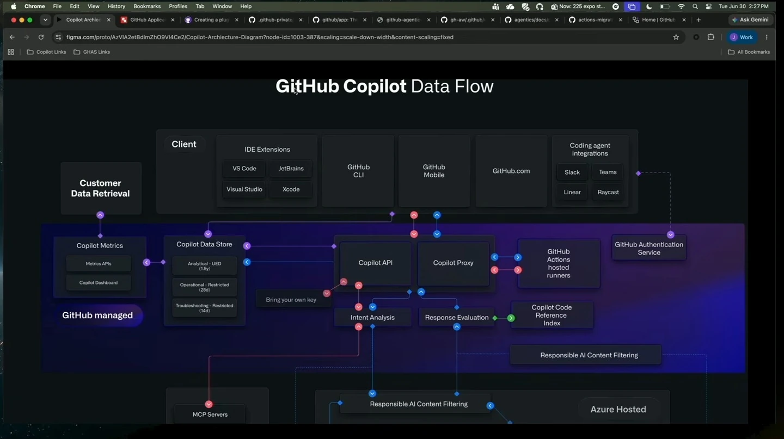Click the Slack integration box
784x439 pixels.
click(572, 172)
